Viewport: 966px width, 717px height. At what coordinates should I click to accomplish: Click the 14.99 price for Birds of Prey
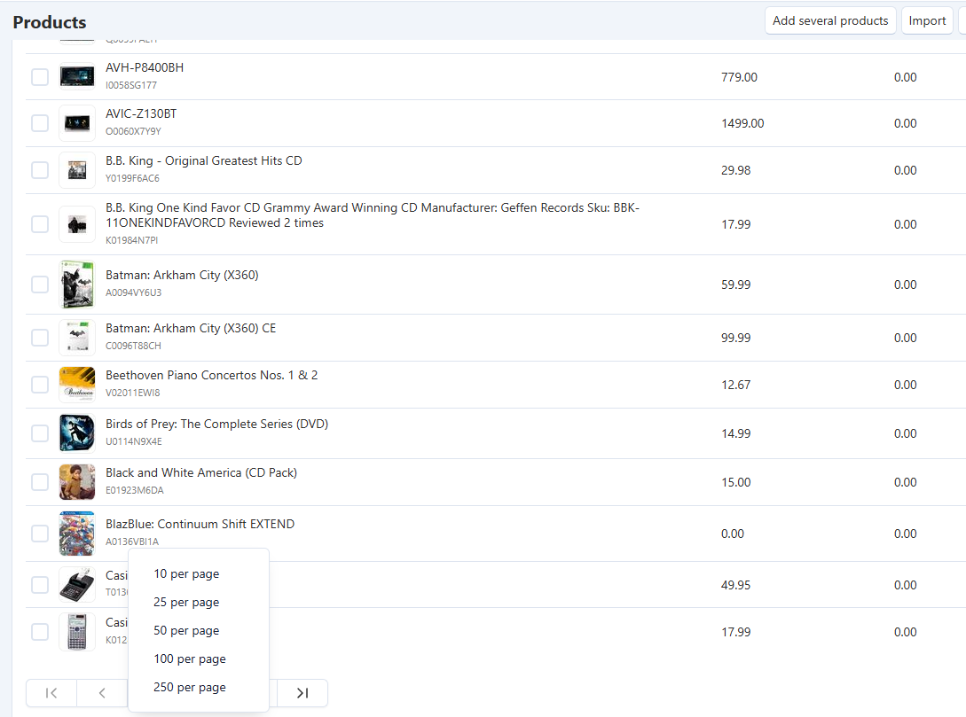pos(735,433)
